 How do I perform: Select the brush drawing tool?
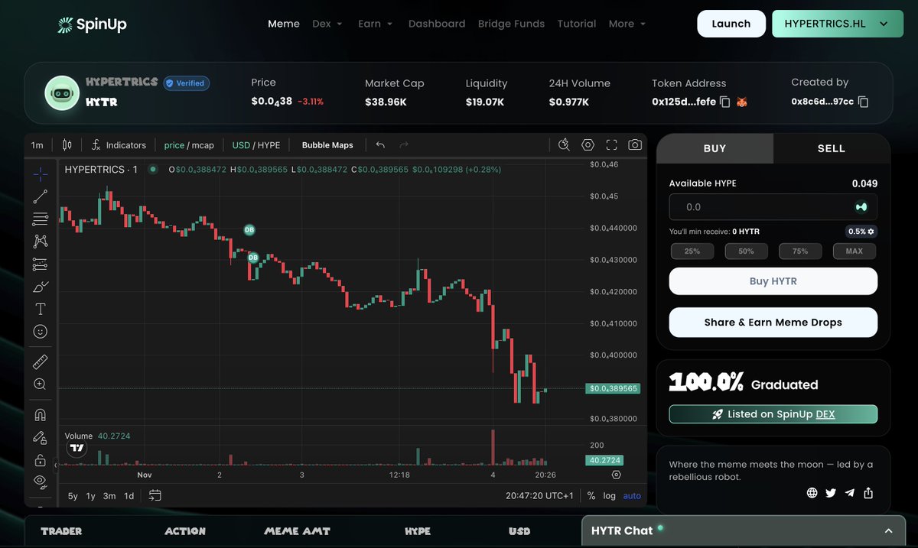coord(41,287)
